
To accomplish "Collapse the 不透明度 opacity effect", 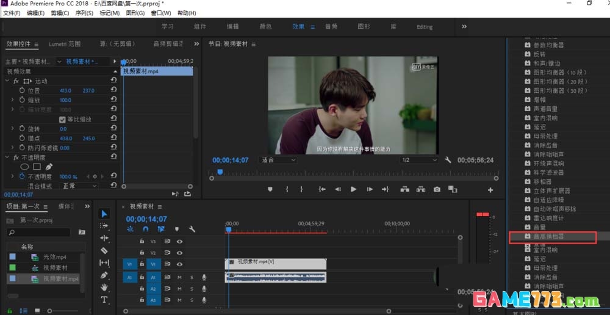I will click(x=7, y=157).
